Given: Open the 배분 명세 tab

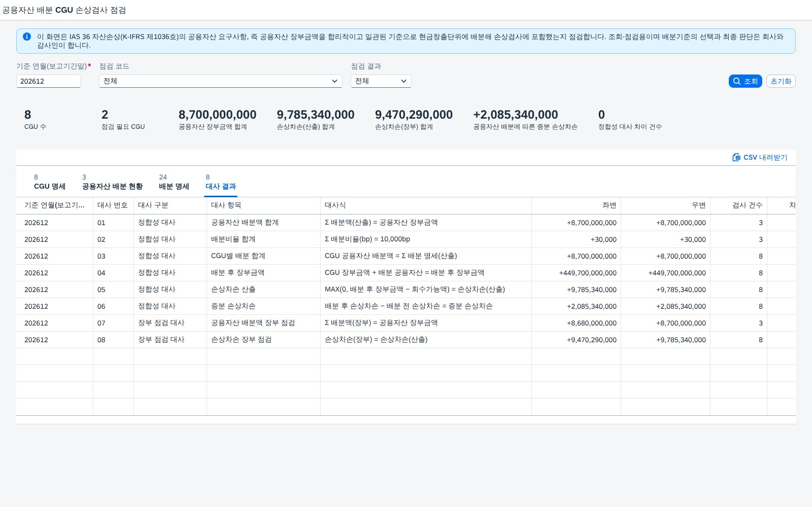Looking at the screenshot, I should click(174, 182).
